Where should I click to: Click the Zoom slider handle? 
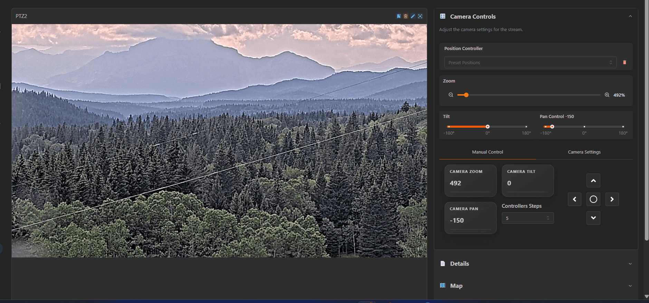466,95
